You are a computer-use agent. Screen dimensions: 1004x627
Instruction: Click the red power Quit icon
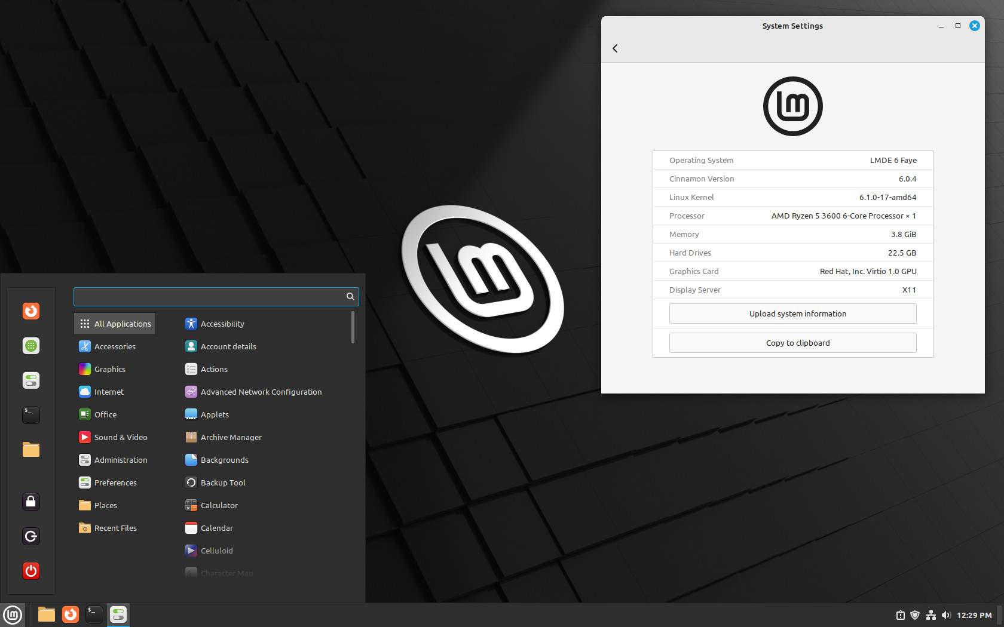[x=31, y=571]
